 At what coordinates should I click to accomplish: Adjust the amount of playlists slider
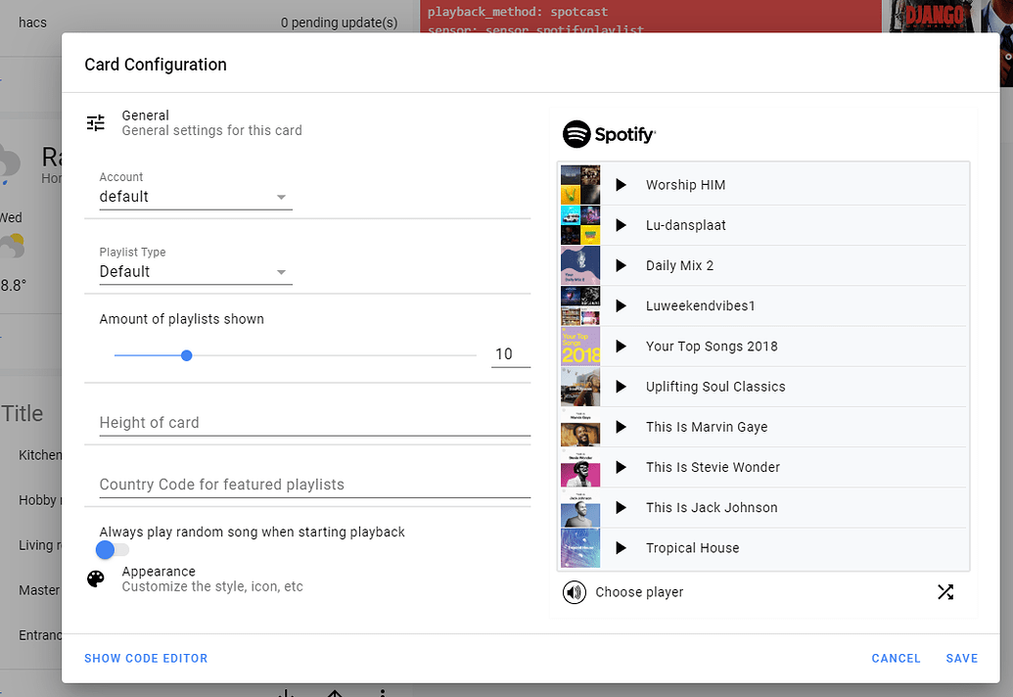point(186,355)
